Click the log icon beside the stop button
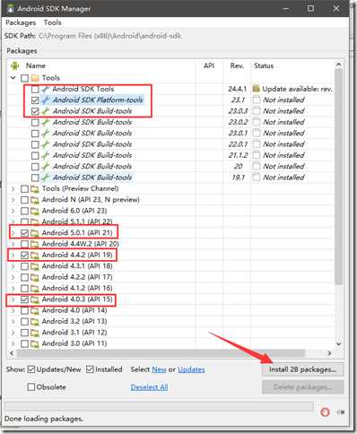This screenshot has width=357, height=434. [340, 412]
